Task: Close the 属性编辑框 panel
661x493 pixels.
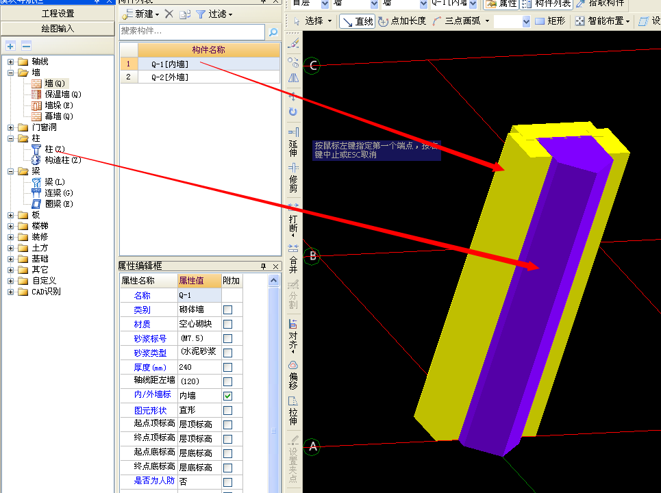Action: coord(275,266)
